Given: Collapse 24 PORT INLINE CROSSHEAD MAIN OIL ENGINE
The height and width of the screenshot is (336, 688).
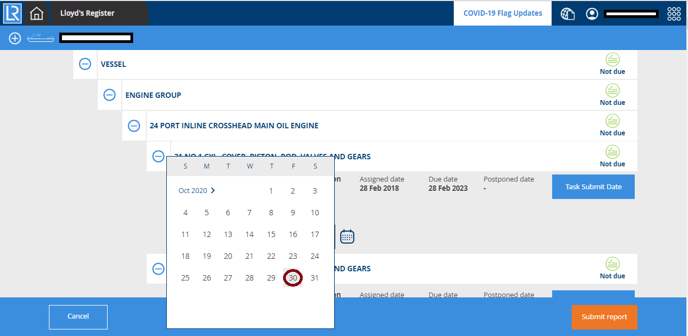Looking at the screenshot, I should point(134,126).
